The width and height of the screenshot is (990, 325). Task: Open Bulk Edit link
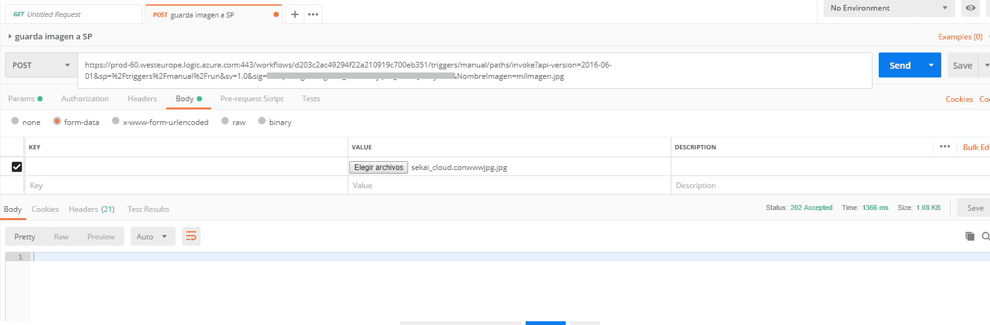(976, 147)
